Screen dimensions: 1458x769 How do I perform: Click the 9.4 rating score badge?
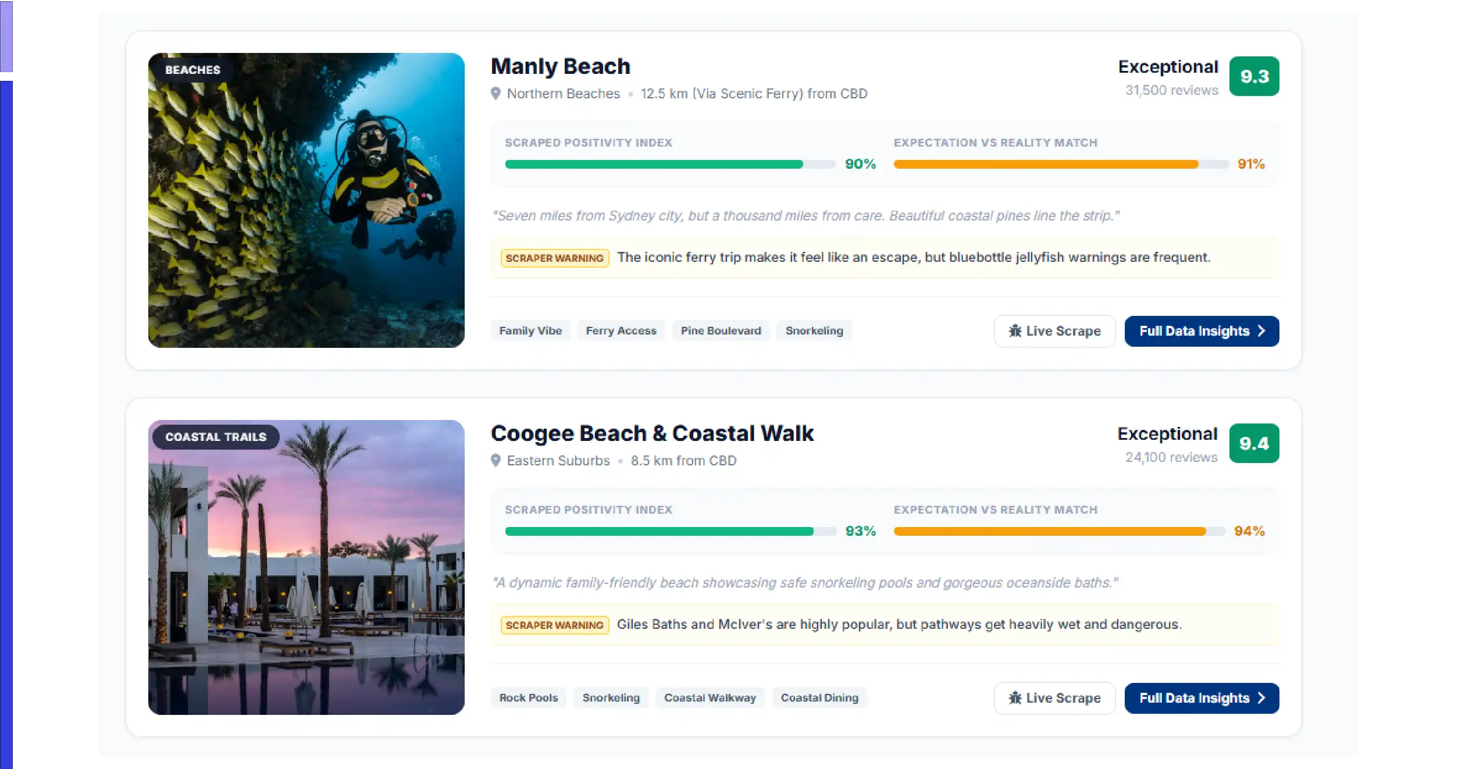(1254, 443)
